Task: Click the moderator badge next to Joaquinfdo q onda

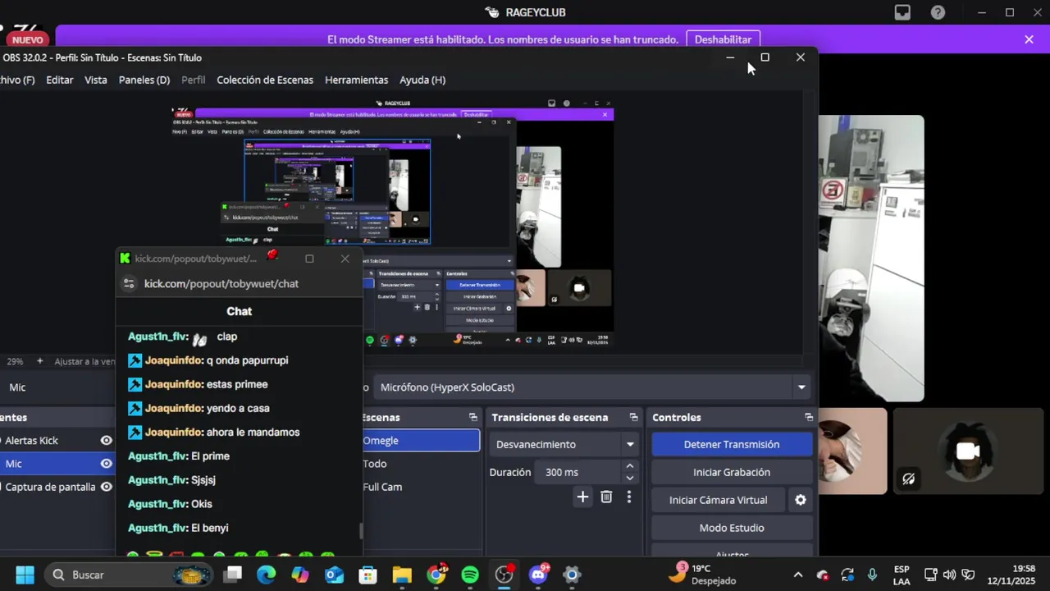Action: click(135, 360)
